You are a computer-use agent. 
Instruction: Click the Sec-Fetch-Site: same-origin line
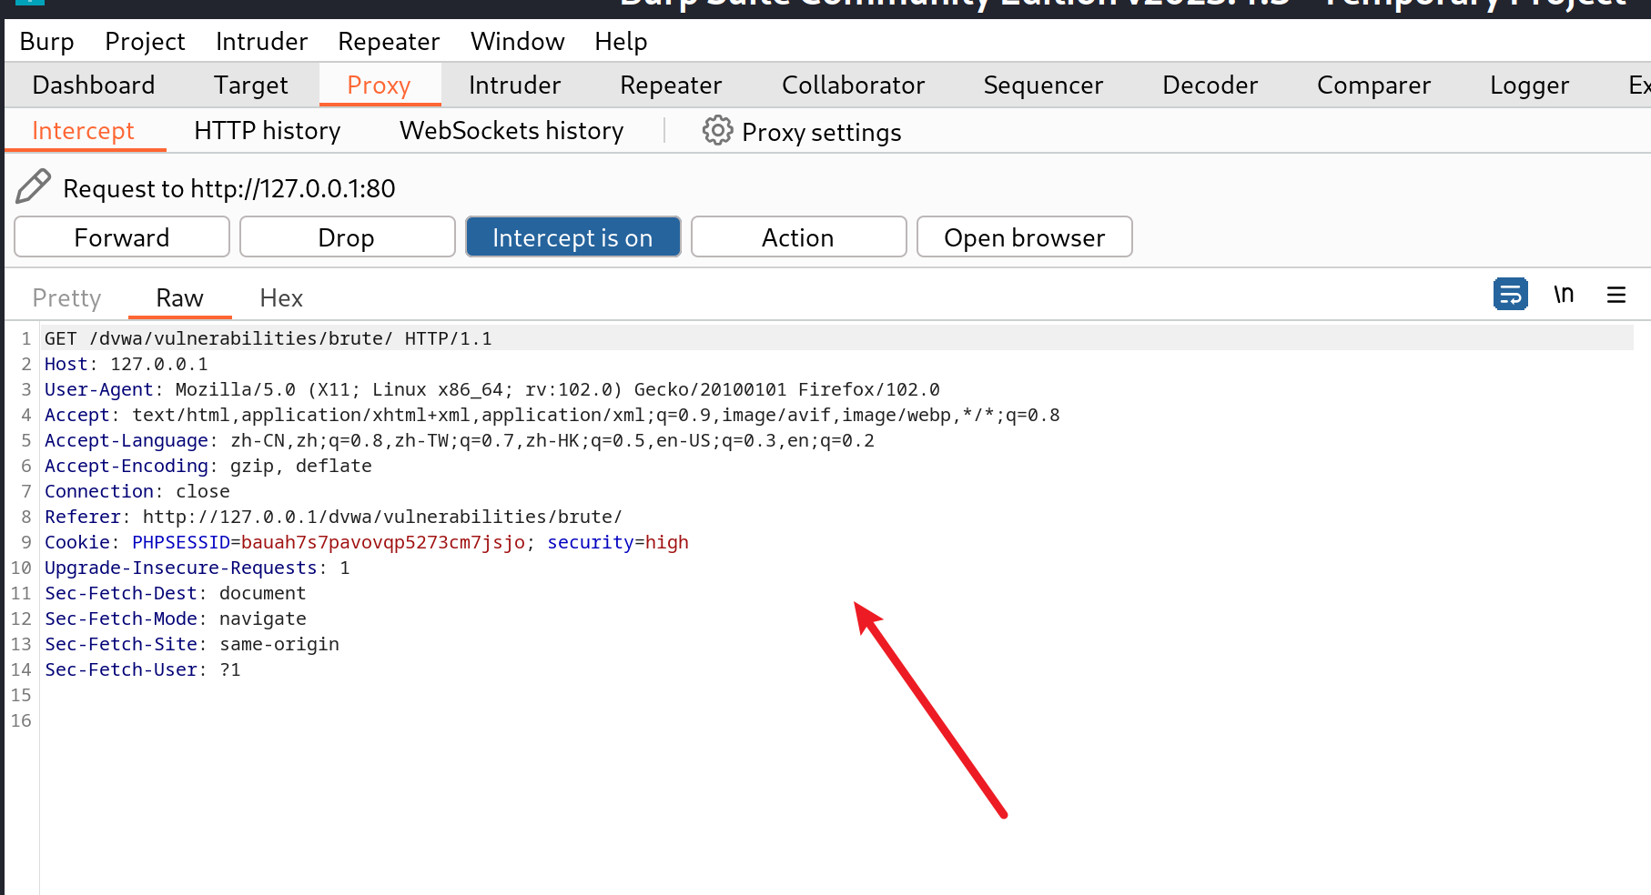click(x=192, y=644)
